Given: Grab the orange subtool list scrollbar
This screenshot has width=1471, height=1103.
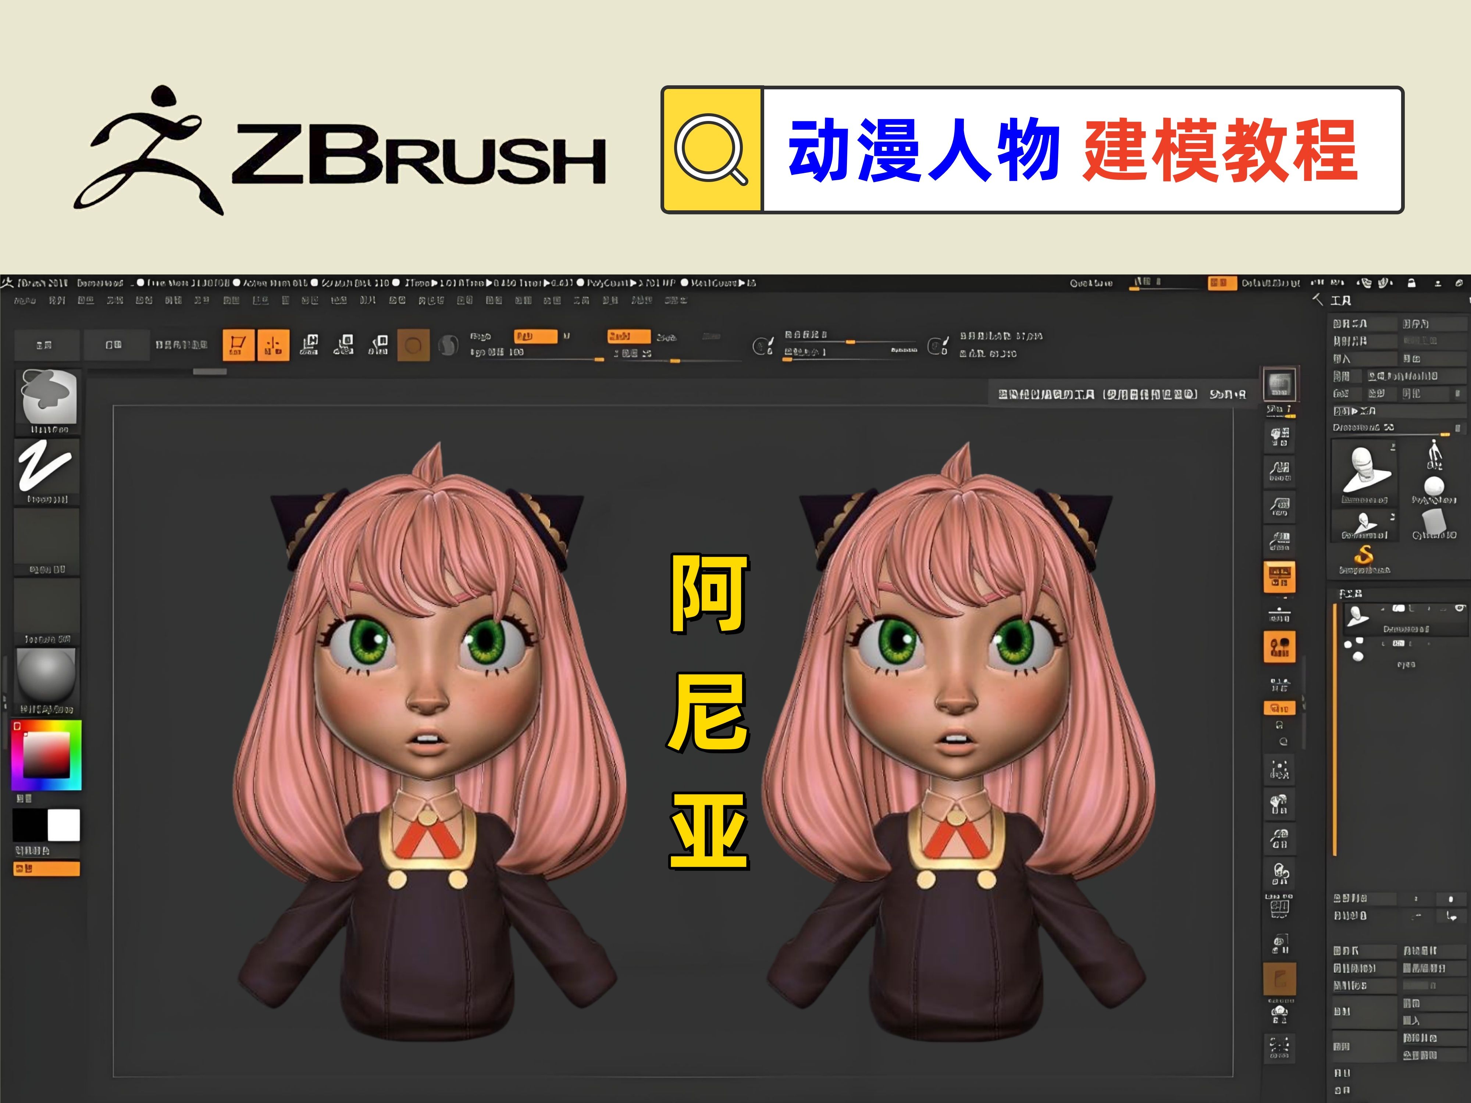Looking at the screenshot, I should point(1335,730).
